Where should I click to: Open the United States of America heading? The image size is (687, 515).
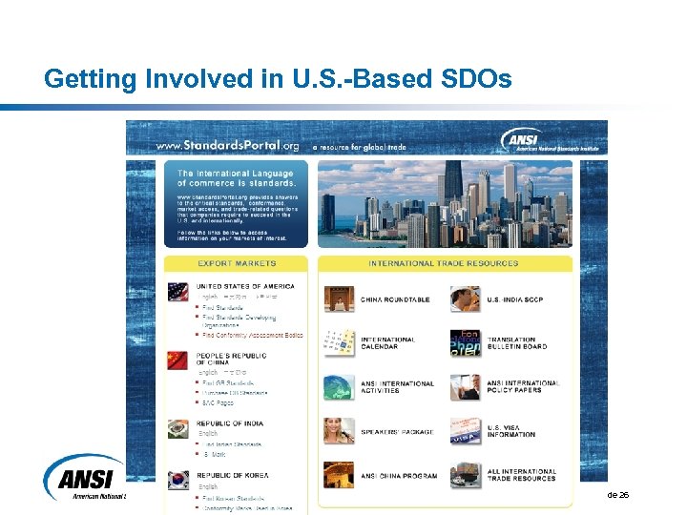click(x=245, y=286)
